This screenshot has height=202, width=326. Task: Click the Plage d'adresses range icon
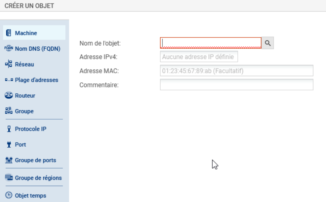(9, 80)
